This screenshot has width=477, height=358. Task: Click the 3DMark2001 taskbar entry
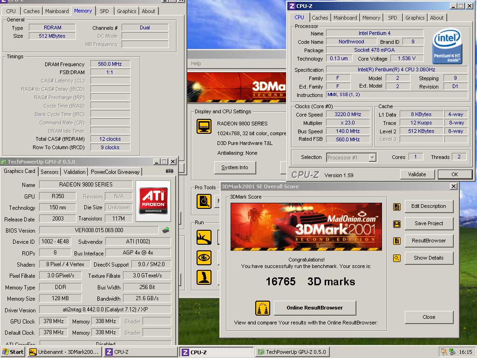[x=64, y=352]
